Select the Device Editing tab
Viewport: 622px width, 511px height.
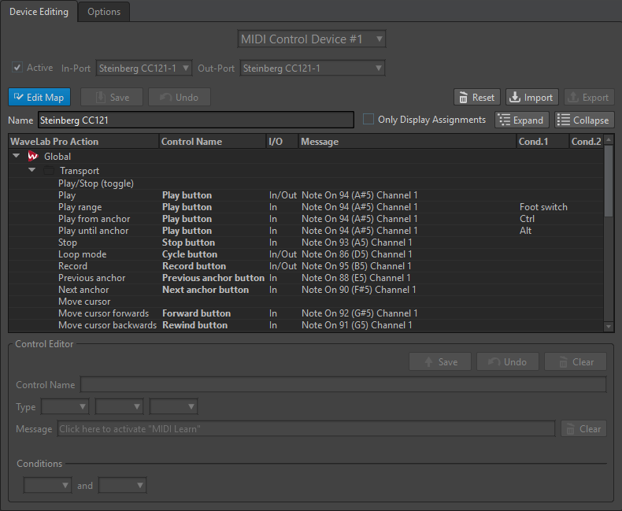[39, 12]
